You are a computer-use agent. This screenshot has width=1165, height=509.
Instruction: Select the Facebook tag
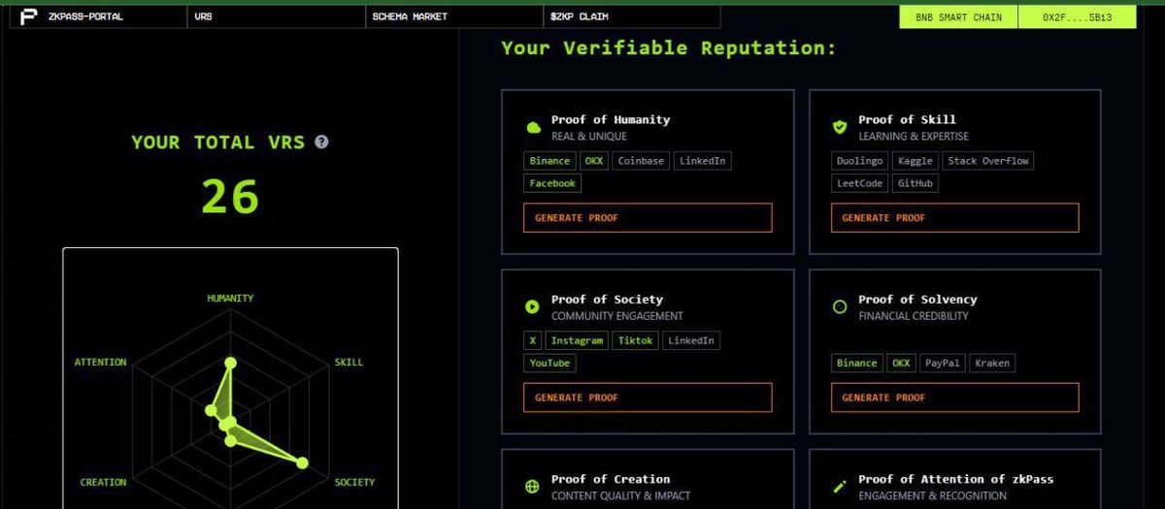[x=552, y=183]
